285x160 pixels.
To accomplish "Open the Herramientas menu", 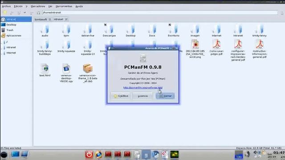I will 64,6.
